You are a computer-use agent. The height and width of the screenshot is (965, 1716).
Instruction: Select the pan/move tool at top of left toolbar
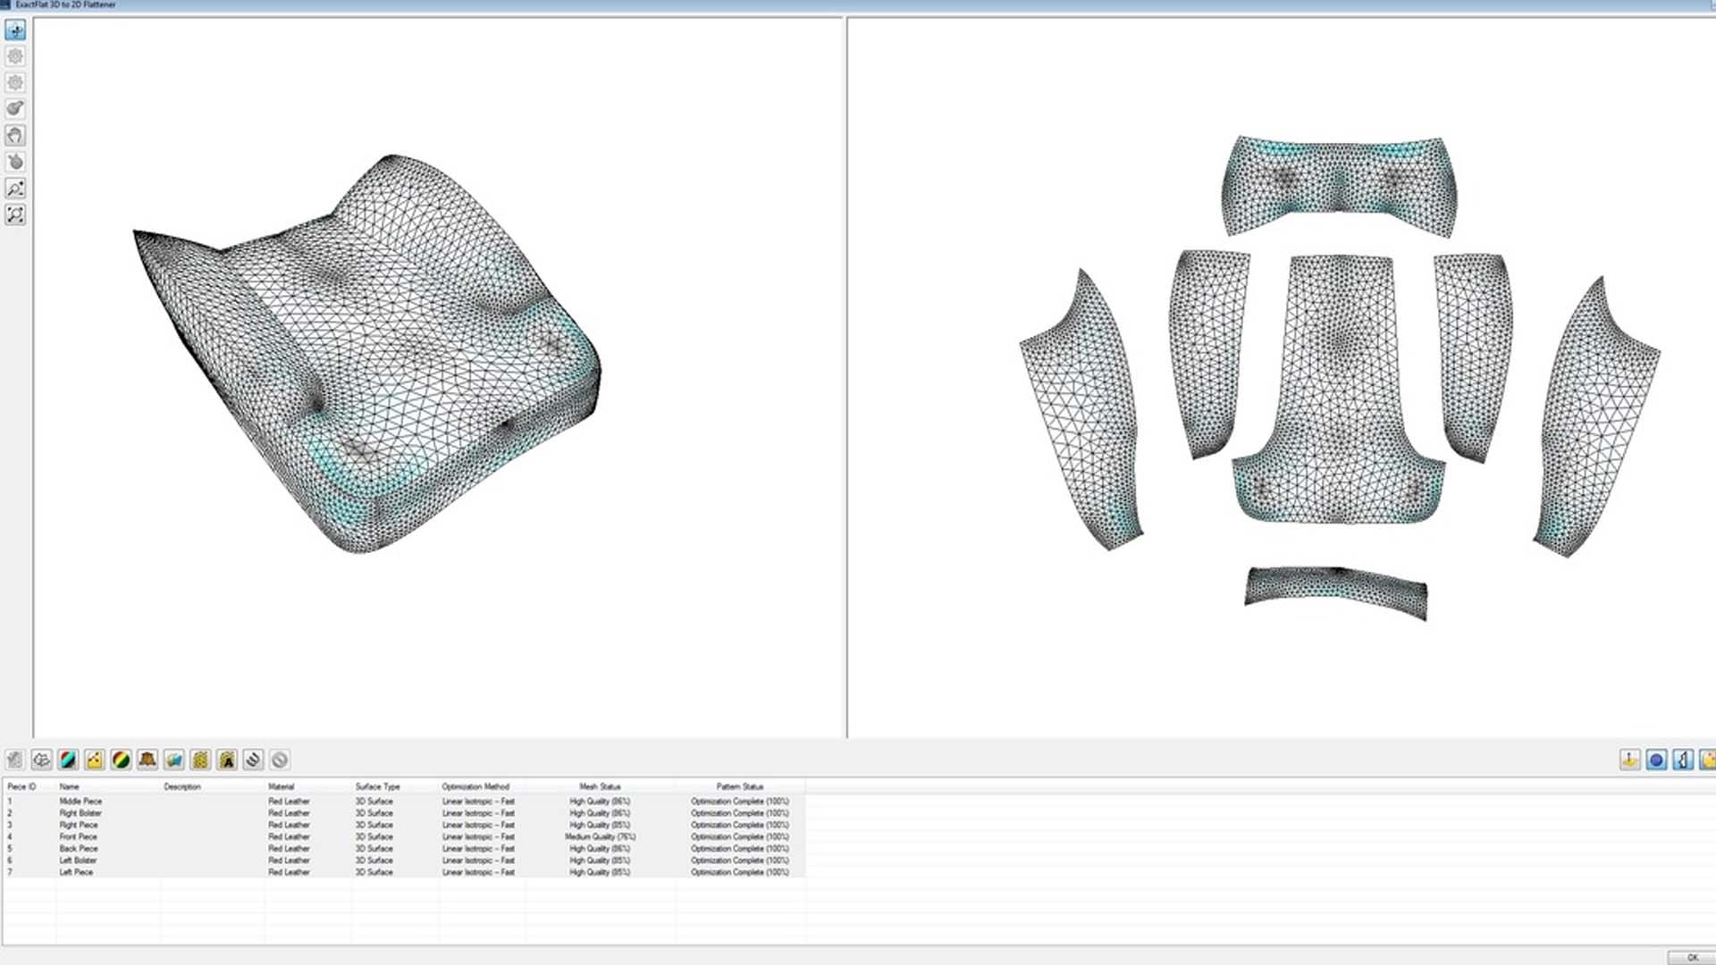pyautogui.click(x=15, y=29)
